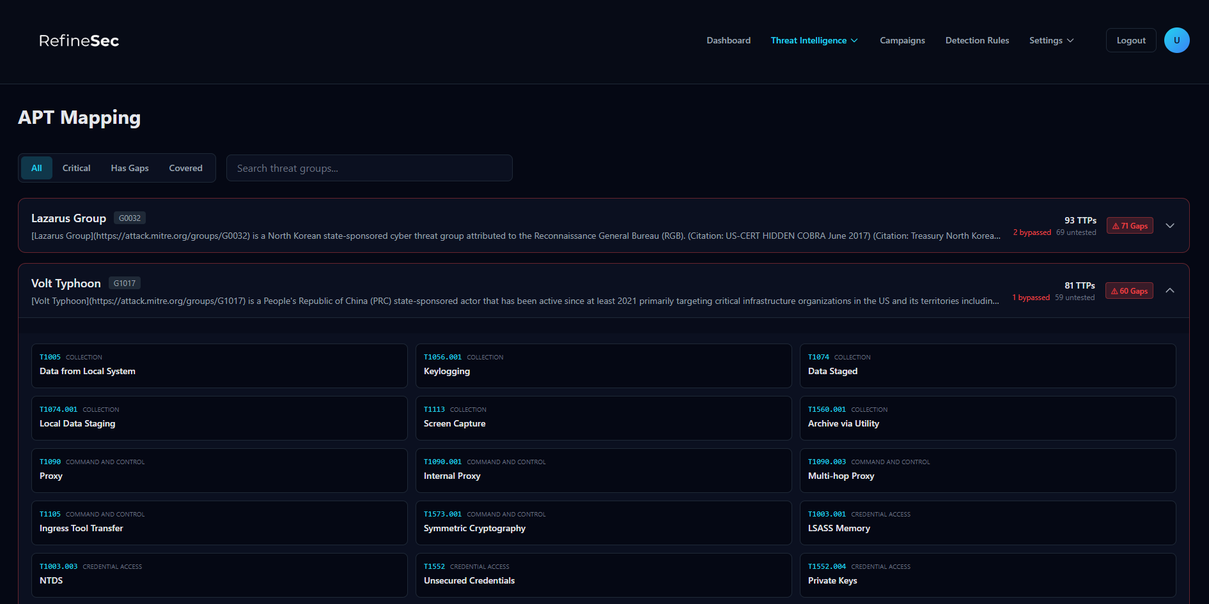Open the user avatar menu

[1177, 40]
